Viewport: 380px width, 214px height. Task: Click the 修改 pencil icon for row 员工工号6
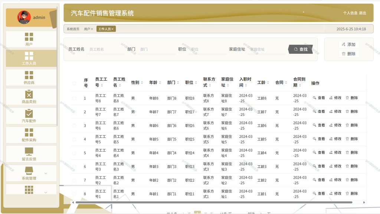click(331, 125)
